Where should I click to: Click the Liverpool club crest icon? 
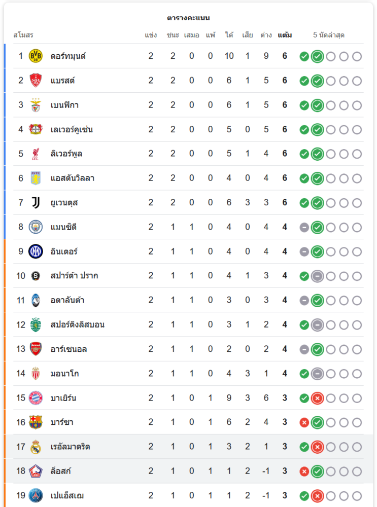pyautogui.click(x=36, y=154)
